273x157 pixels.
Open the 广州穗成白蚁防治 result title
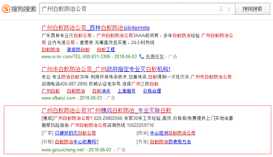106,110
